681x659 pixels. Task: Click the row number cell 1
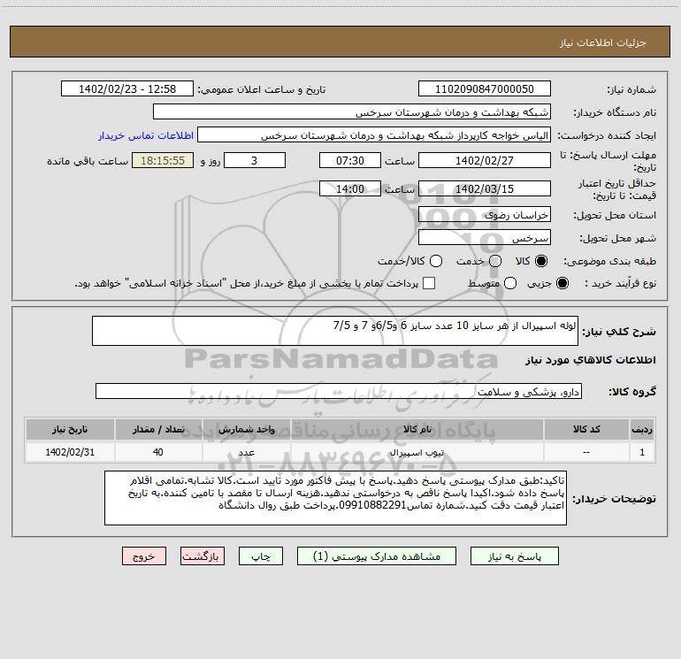[642, 452]
